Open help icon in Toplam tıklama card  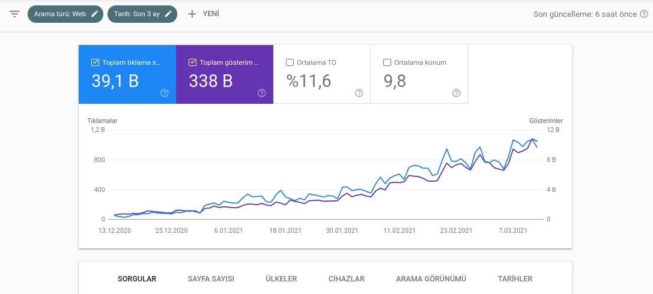165,93
